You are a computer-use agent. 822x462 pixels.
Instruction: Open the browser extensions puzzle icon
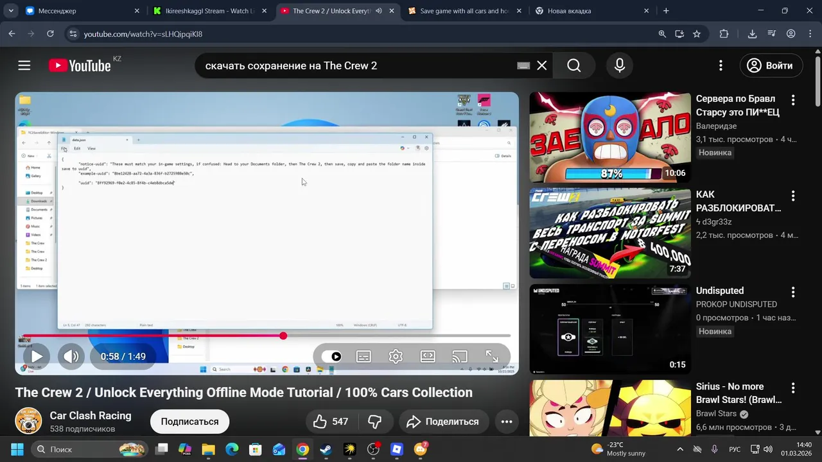tap(724, 34)
